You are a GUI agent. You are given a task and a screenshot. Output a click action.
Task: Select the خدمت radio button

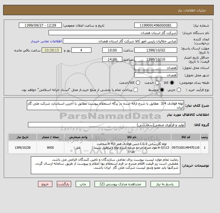coord(157,83)
